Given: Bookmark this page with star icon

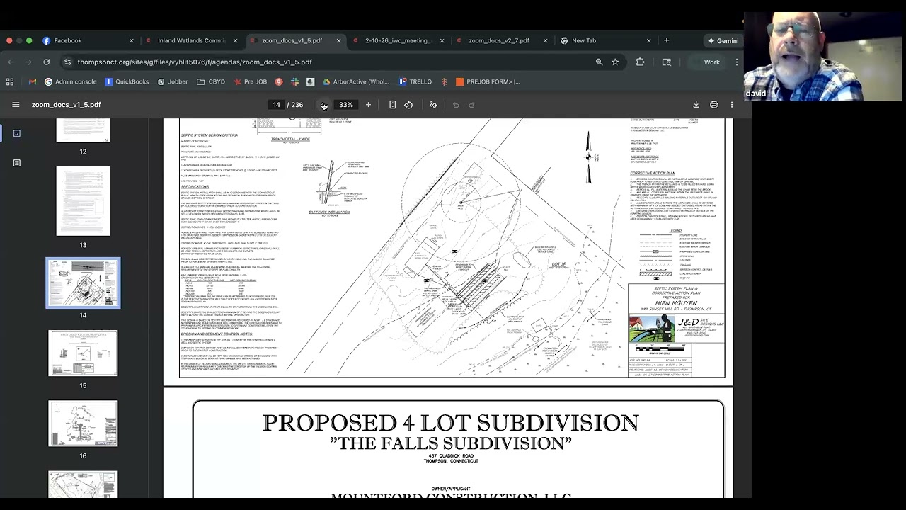Looking at the screenshot, I should pos(615,62).
